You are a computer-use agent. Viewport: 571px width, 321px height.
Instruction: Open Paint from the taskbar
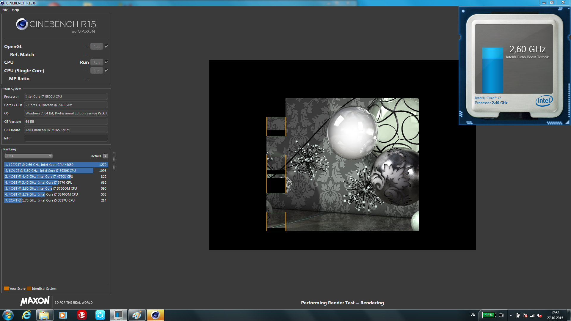[137, 315]
